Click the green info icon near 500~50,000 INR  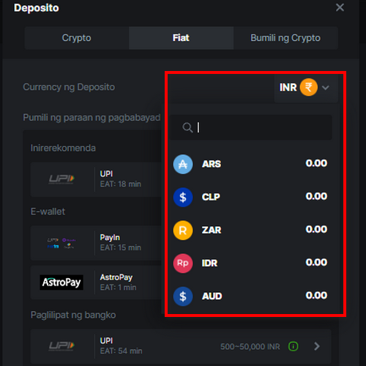coord(294,346)
